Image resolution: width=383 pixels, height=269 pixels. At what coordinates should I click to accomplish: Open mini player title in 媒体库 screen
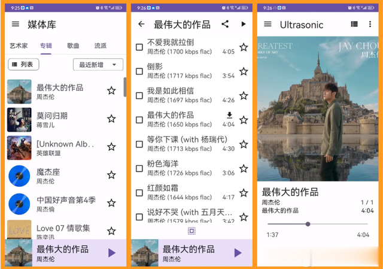click(x=62, y=249)
